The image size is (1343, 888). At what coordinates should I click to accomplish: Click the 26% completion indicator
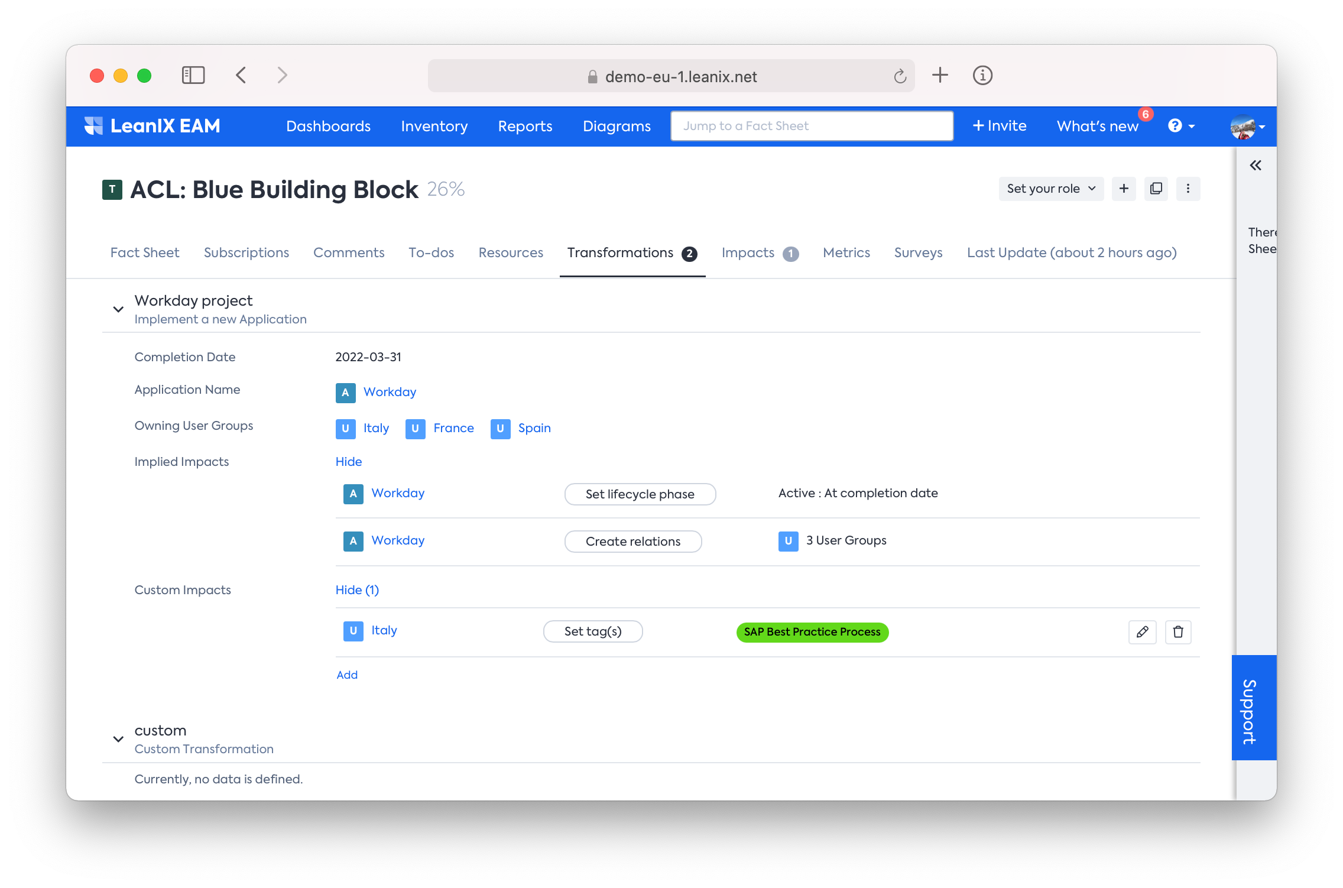tap(446, 189)
